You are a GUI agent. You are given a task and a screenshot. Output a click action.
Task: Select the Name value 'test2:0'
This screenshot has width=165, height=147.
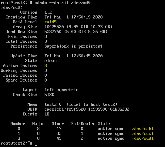pyautogui.click(x=53, y=104)
